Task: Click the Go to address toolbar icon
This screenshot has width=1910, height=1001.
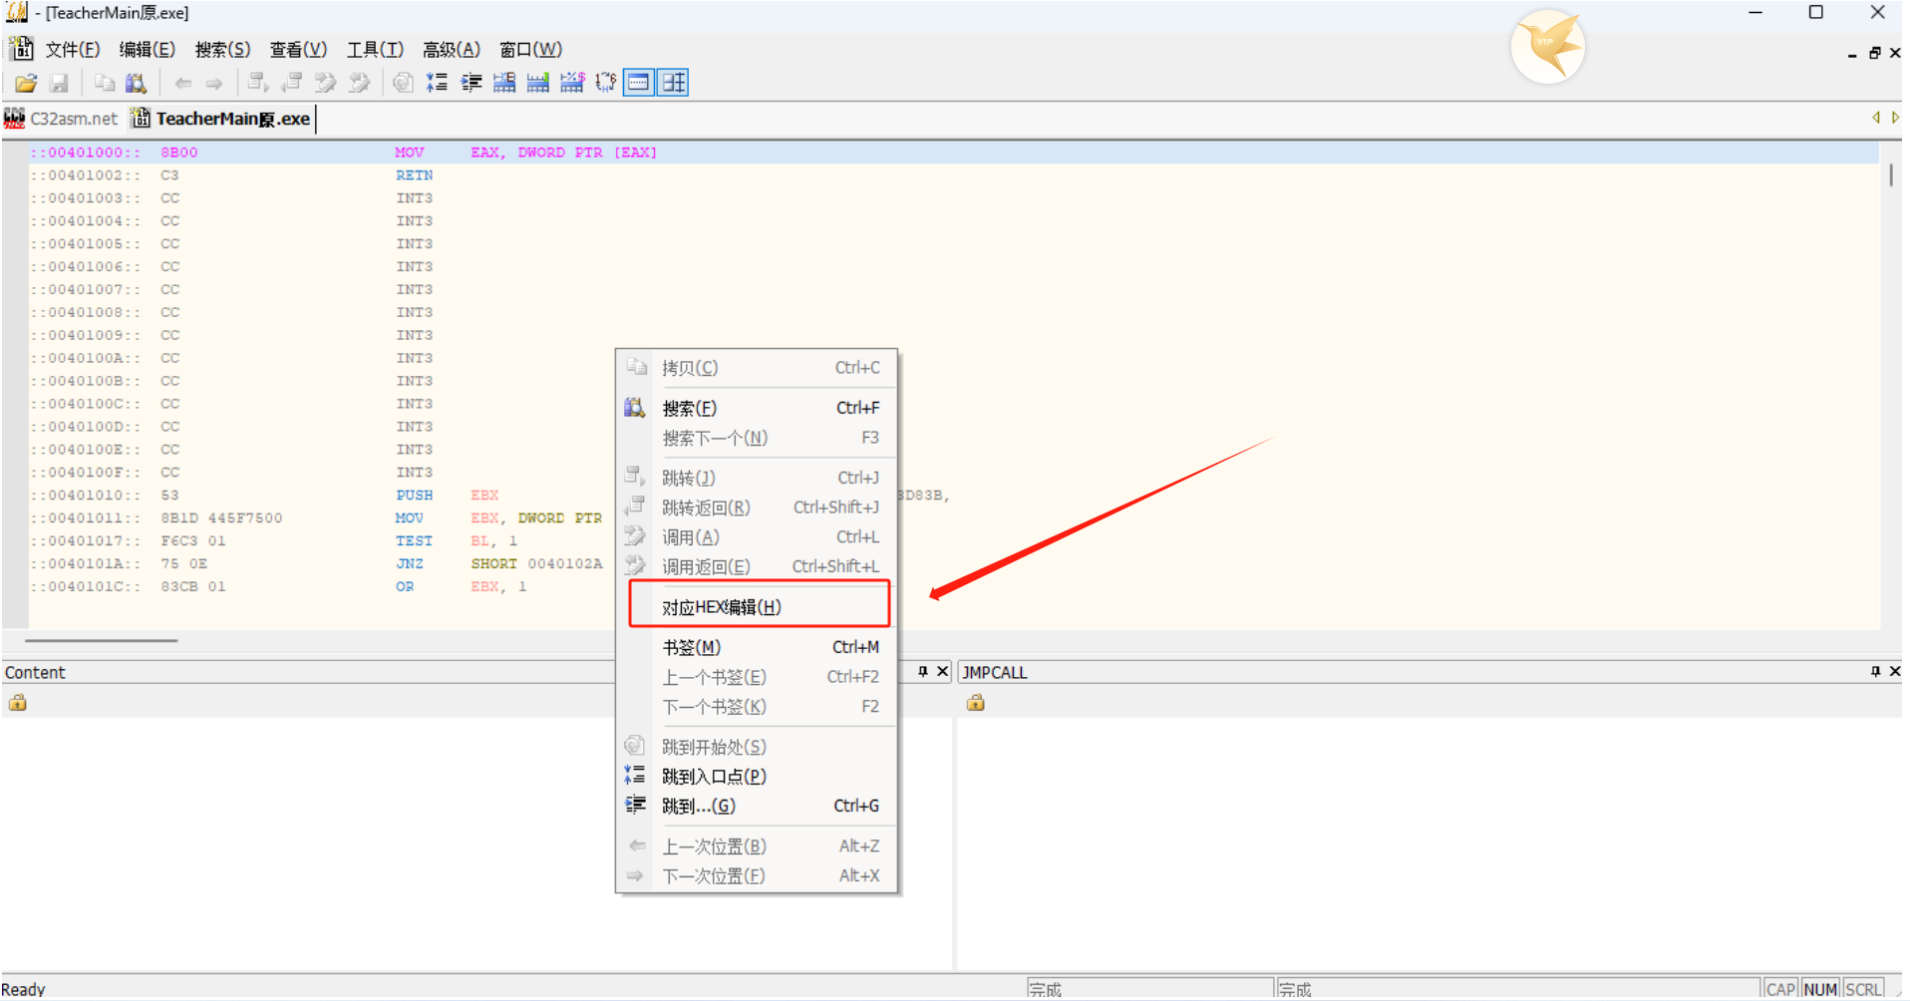Action: (471, 83)
